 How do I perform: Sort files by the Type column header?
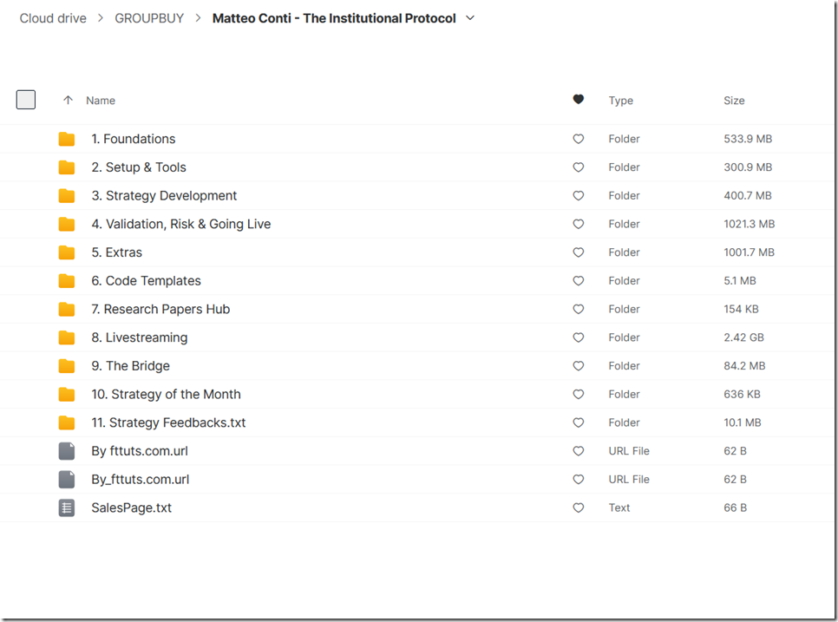[x=620, y=101]
